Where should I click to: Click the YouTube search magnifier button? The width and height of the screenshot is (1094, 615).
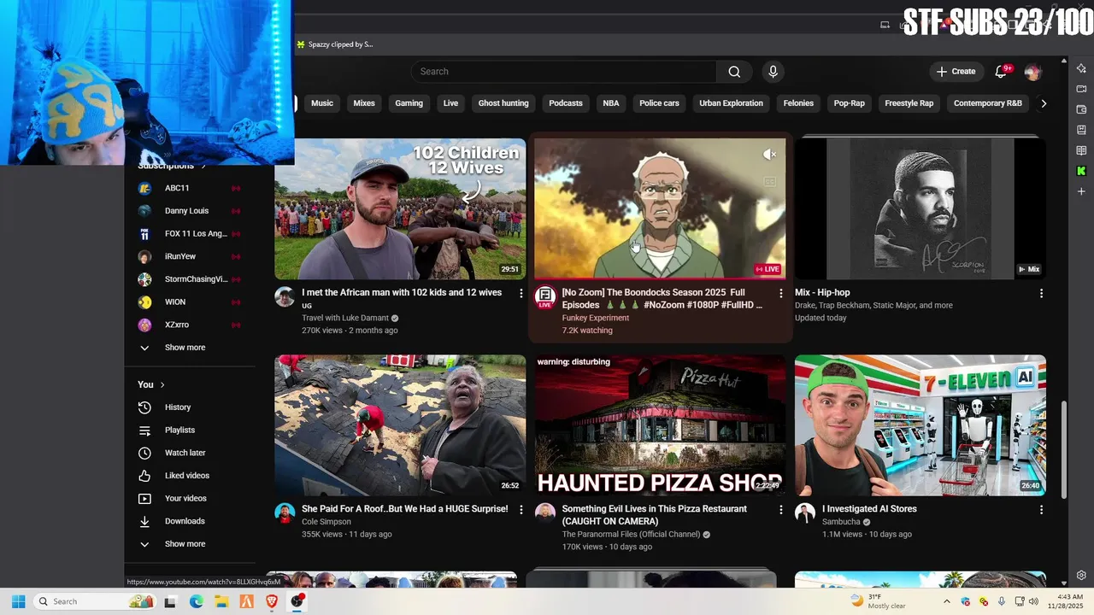[x=734, y=72]
